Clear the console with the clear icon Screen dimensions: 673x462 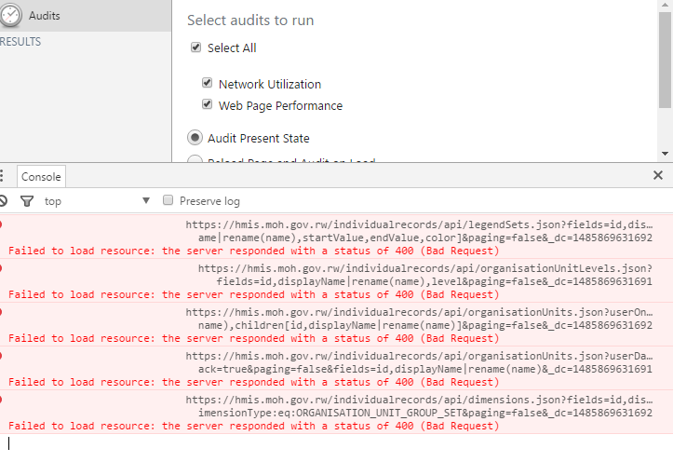point(3,200)
